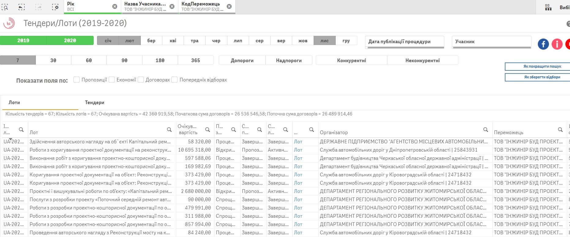
Task: Switch to the Тендери tab
Action: 95,103
